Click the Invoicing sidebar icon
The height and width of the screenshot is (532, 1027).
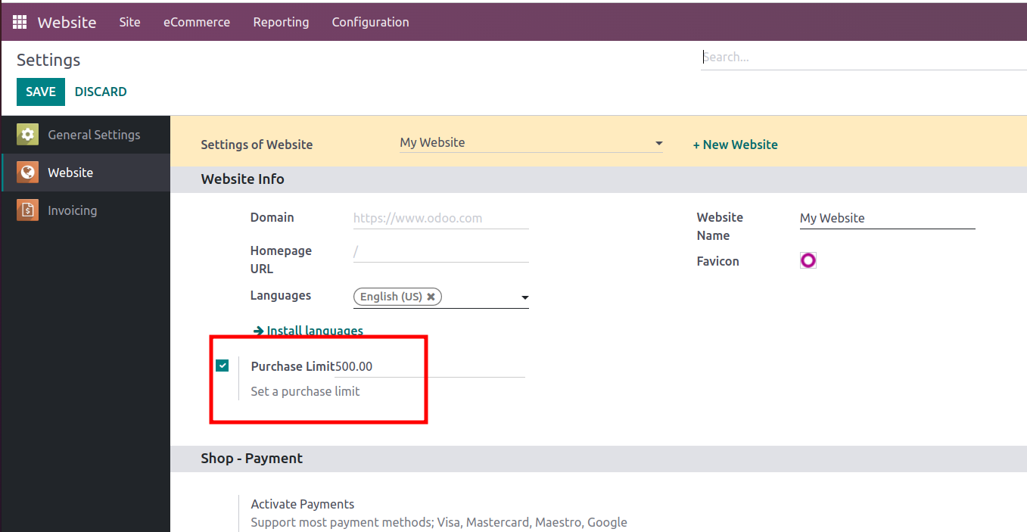pyautogui.click(x=28, y=210)
